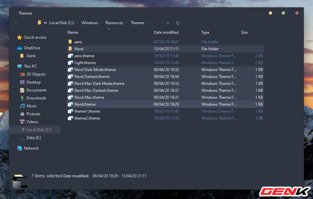The image size is (313, 199).
Task: Select the OneDrive cloud icon
Action: pyautogui.click(x=20, y=48)
